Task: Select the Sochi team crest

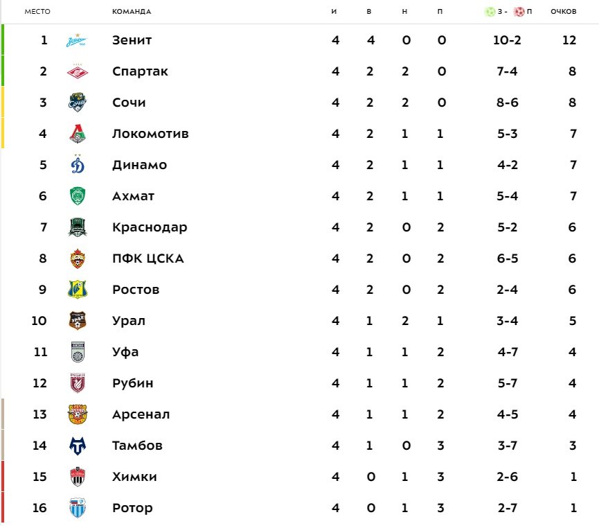Action: (x=77, y=103)
